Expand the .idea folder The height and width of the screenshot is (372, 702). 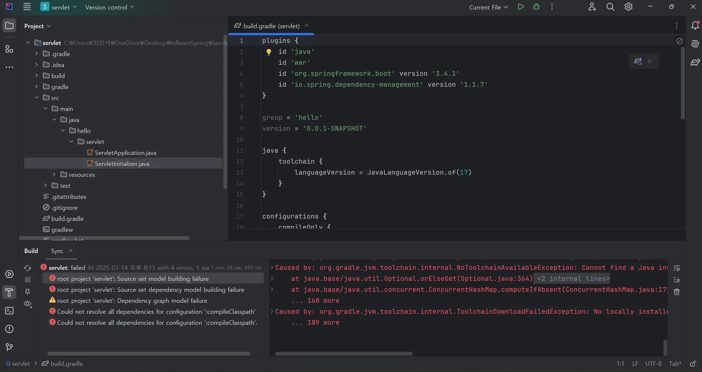[37, 65]
